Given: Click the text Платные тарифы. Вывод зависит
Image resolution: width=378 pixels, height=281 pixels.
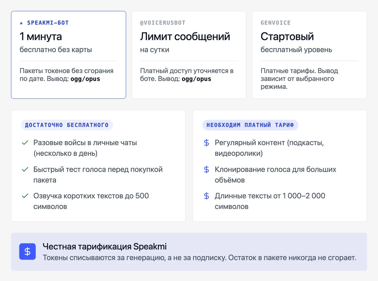Looking at the screenshot, I should [299, 79].
